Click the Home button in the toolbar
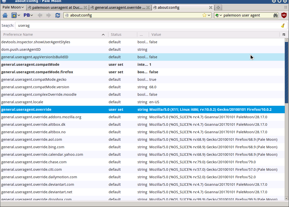Image resolution: width=289 pixels, height=207 pixels. [5, 15]
